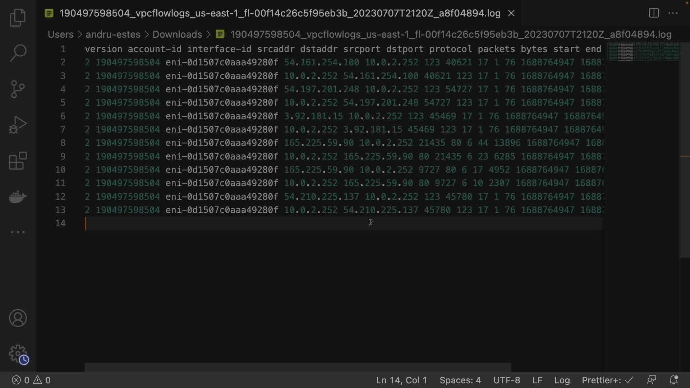Show additional views ellipsis in activity bar
The width and height of the screenshot is (690, 388).
[x=18, y=232]
